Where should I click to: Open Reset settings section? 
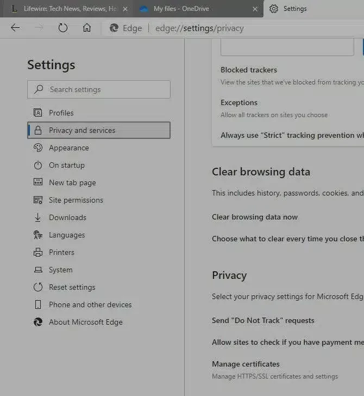click(x=99, y=287)
